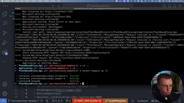Open the Shell menu
The width and height of the screenshot is (184, 103).
[x=13, y=1]
